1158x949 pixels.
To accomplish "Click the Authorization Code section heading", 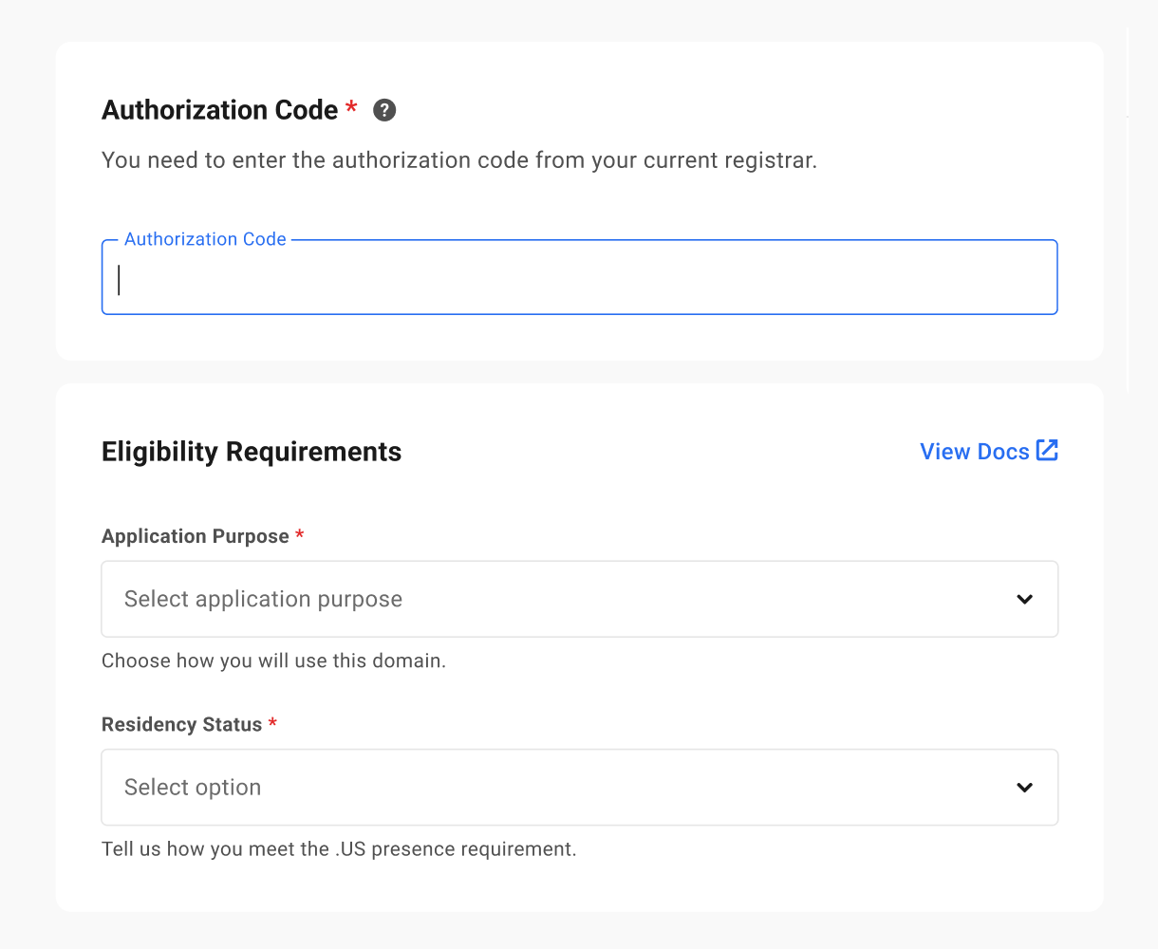I will (x=219, y=110).
